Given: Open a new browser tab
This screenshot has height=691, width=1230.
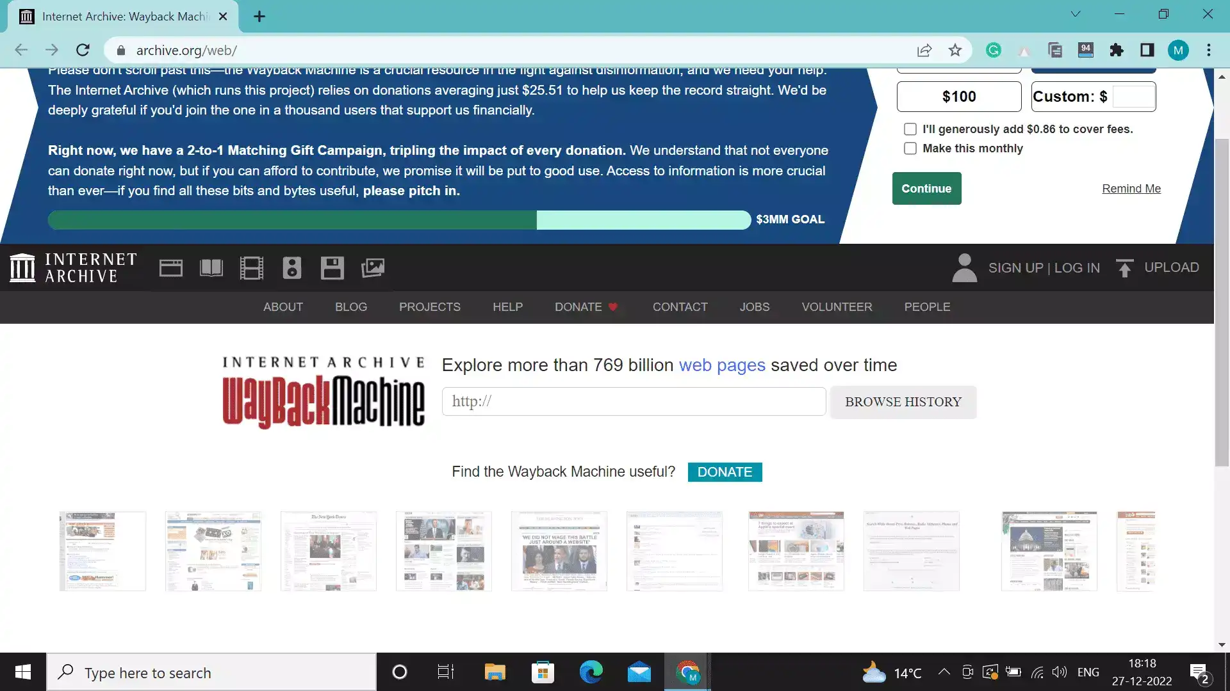Looking at the screenshot, I should (259, 17).
